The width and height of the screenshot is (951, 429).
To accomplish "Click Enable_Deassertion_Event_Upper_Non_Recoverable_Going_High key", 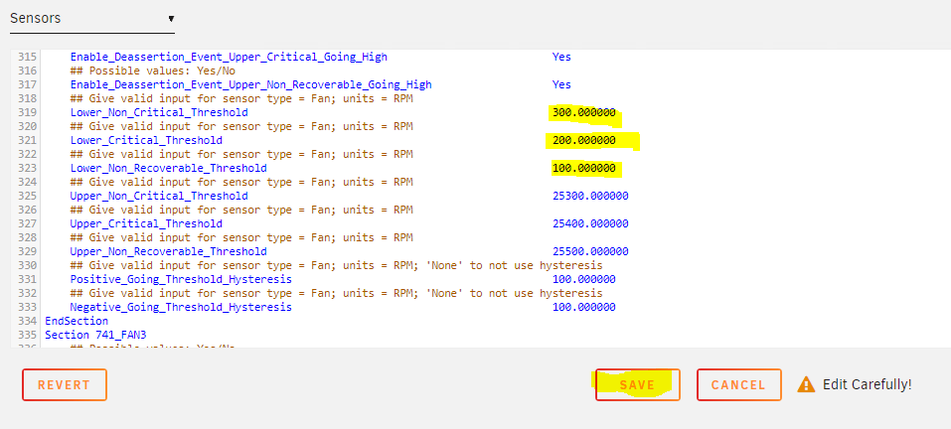I will coord(251,84).
